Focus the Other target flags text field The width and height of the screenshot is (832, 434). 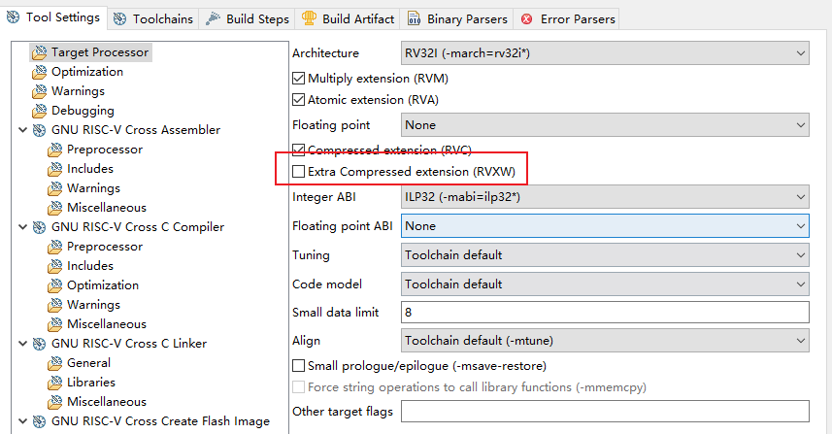point(606,412)
